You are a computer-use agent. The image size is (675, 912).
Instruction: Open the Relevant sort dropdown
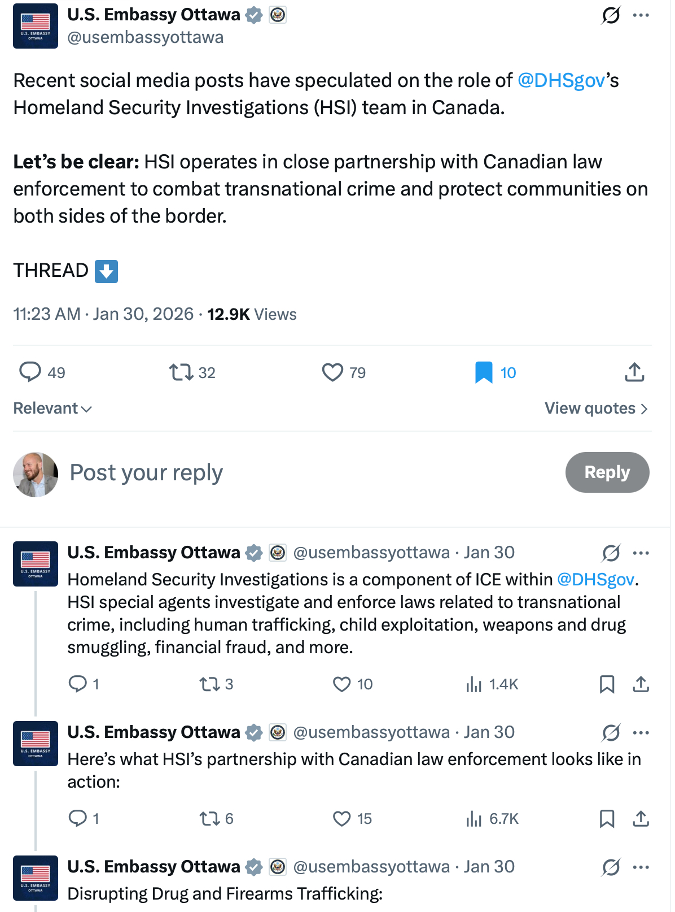tap(52, 408)
